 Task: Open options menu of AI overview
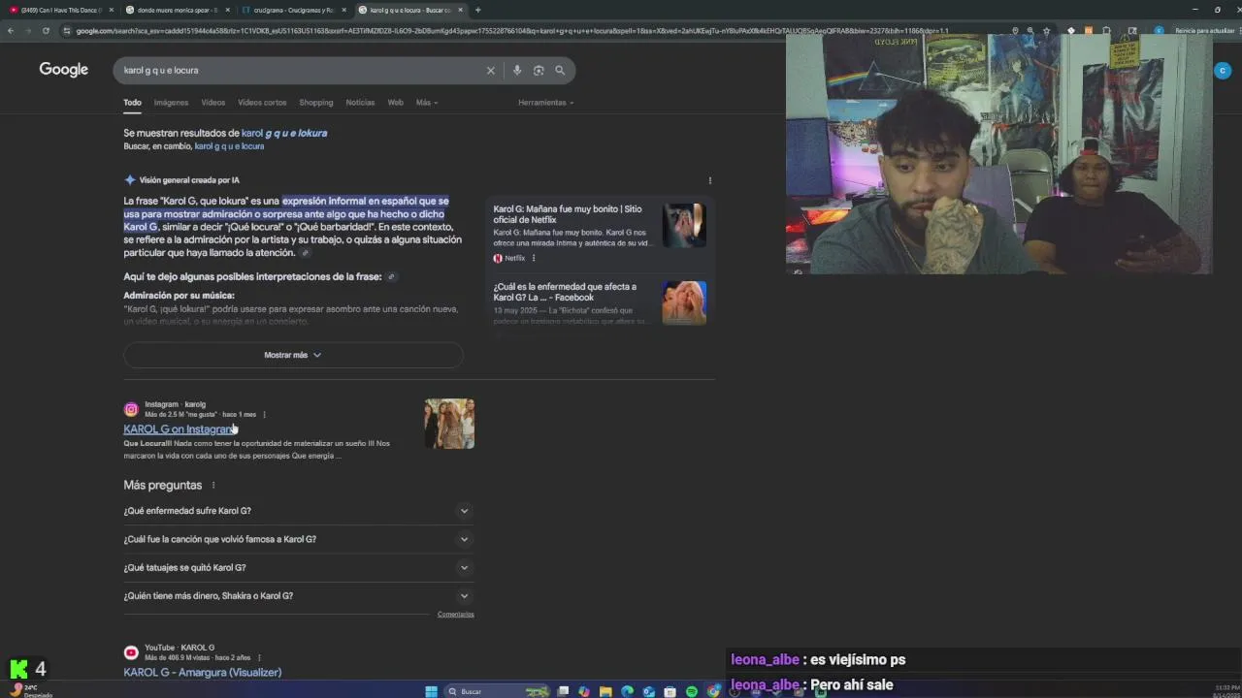pos(709,180)
